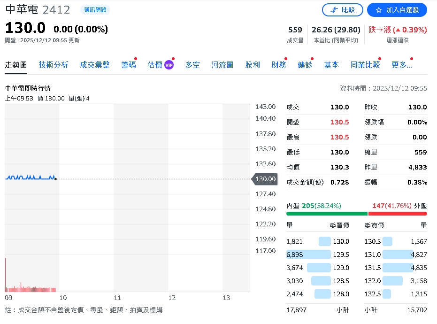This screenshot has height=324, width=437.
Task: Click the star icon in 加入自選股 button
Action: tap(379, 10)
